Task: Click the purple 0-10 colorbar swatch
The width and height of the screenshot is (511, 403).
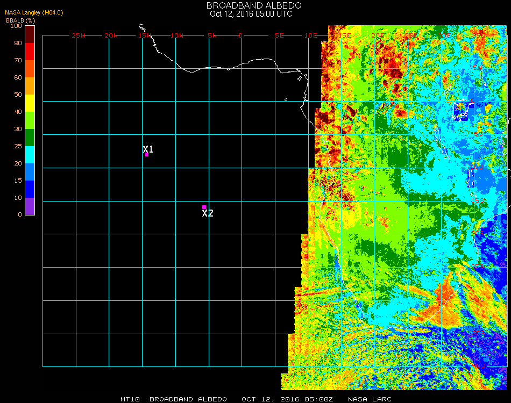Action: tap(30, 206)
